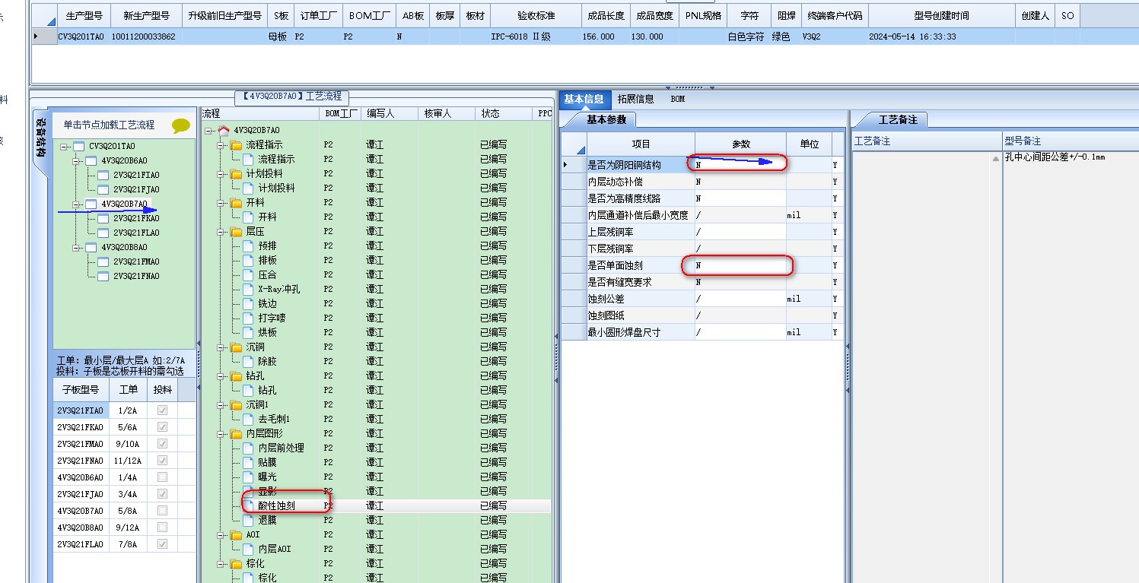The width and height of the screenshot is (1139, 583).
Task: Select the 工艺备注 tab
Action: tap(898, 120)
